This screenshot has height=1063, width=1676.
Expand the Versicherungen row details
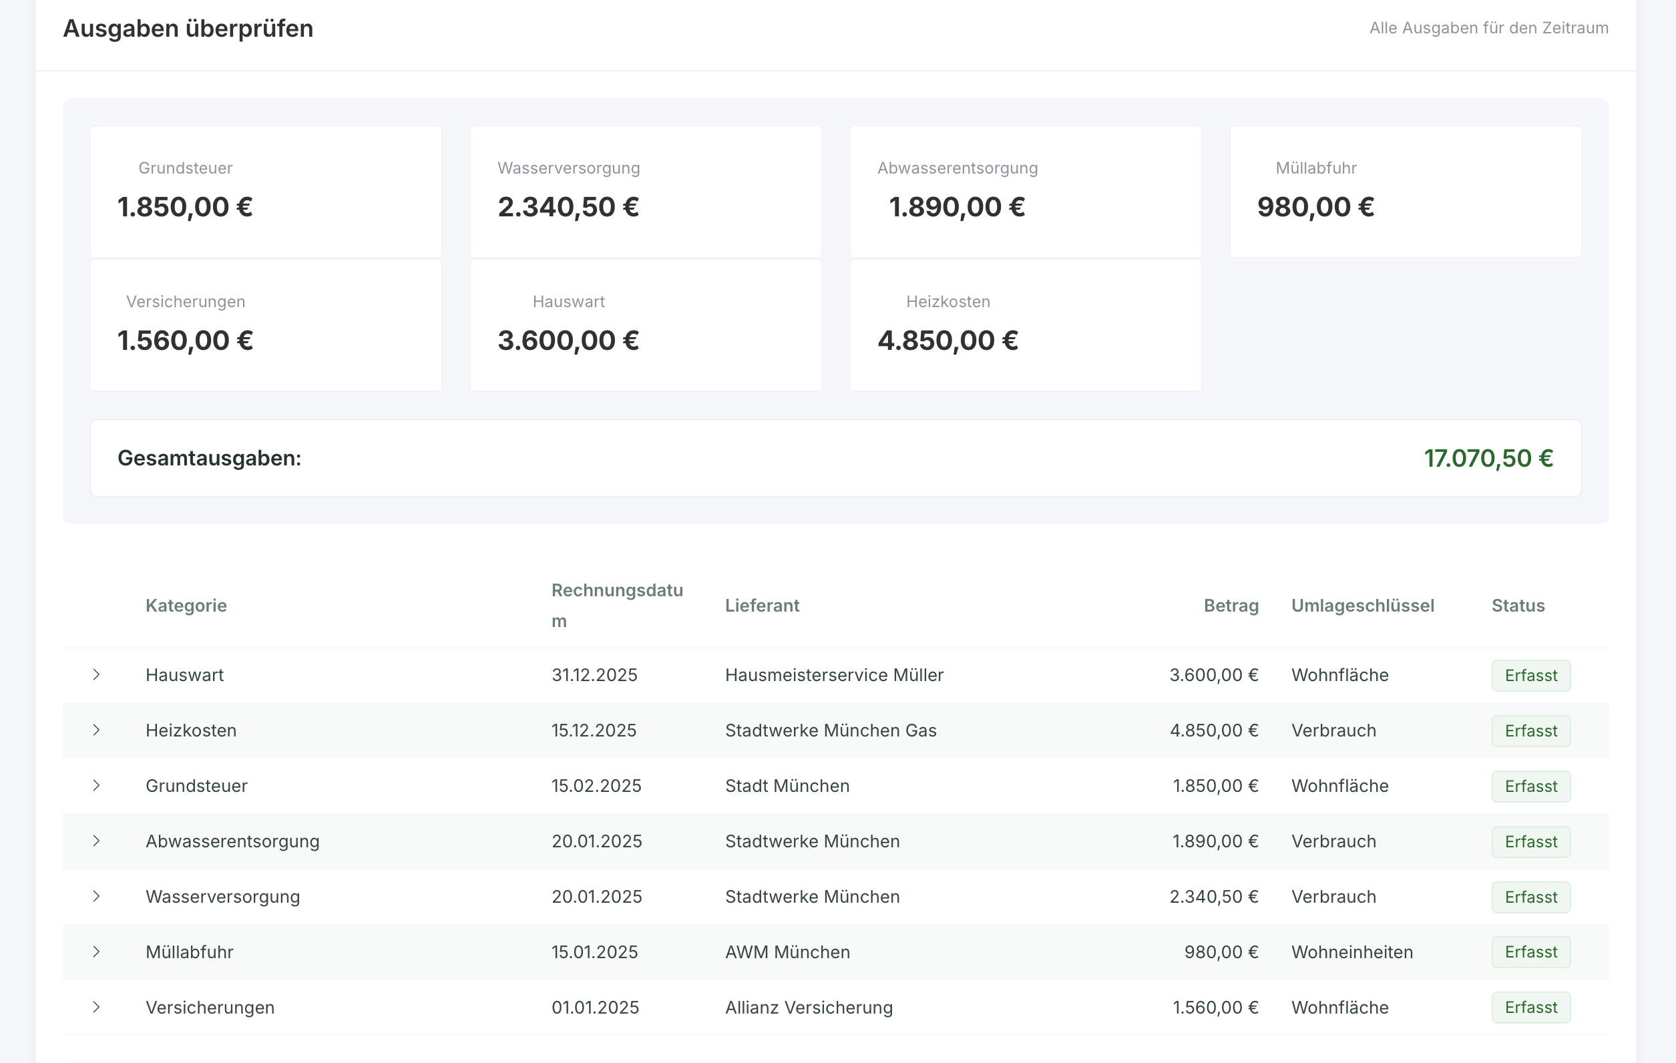(x=96, y=1007)
